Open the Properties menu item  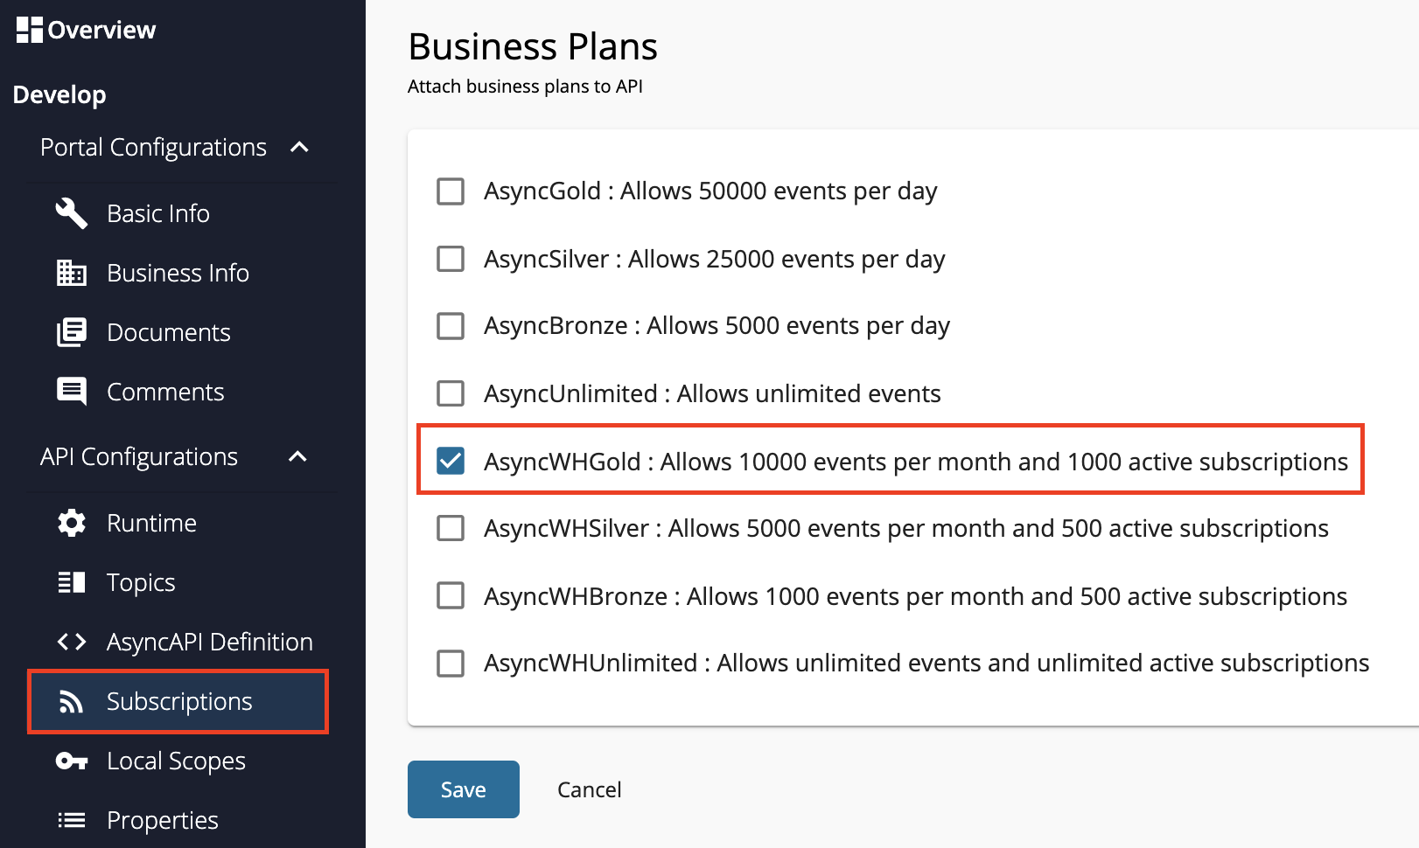162,820
